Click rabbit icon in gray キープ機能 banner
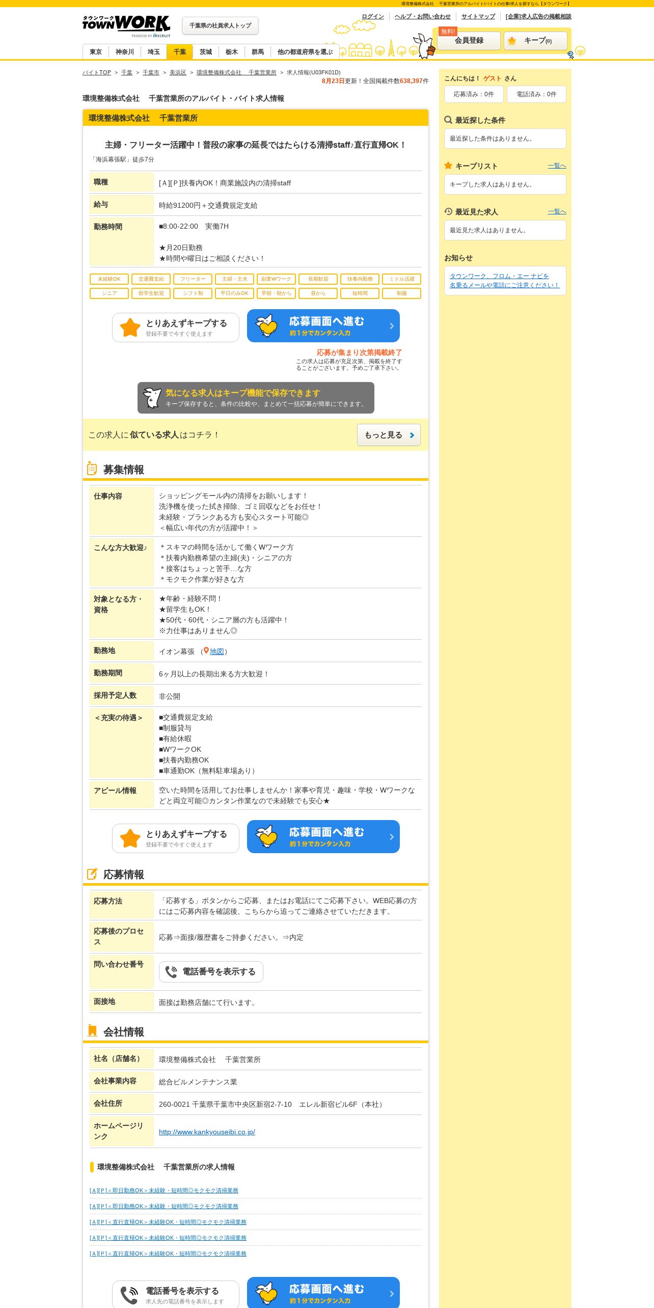The width and height of the screenshot is (654, 1308). [x=152, y=398]
